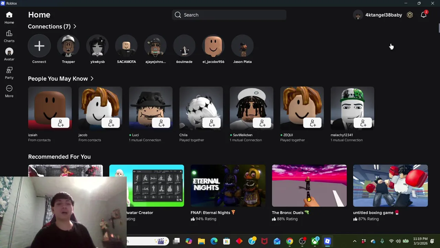Image resolution: width=440 pixels, height=248 pixels.
Task: Open Task View from the taskbar
Action: (176, 241)
